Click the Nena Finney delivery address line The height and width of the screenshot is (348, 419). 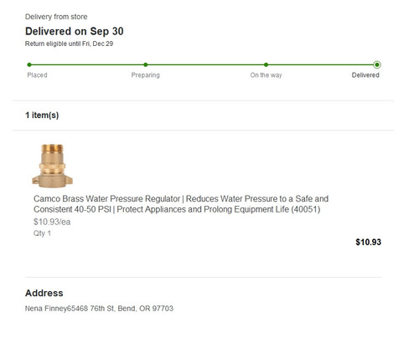[x=99, y=309]
